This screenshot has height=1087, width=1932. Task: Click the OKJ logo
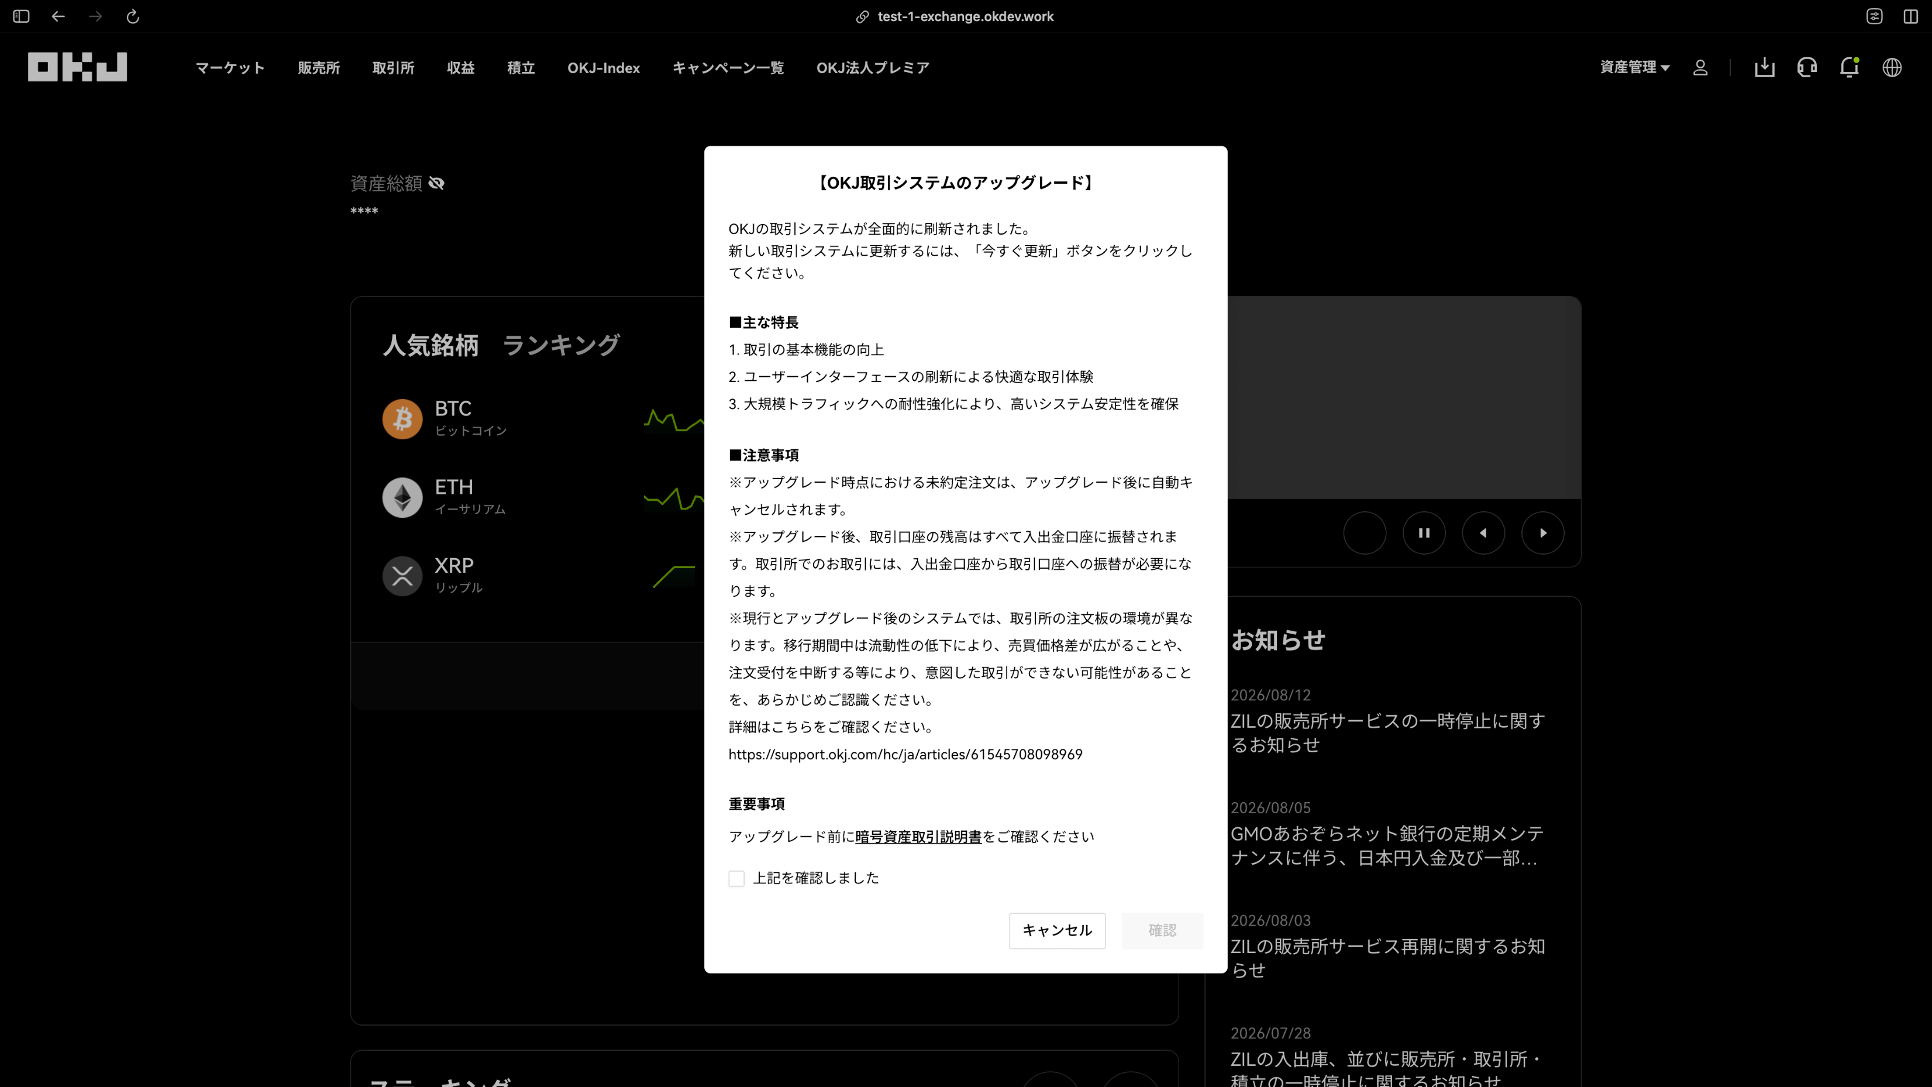77,67
